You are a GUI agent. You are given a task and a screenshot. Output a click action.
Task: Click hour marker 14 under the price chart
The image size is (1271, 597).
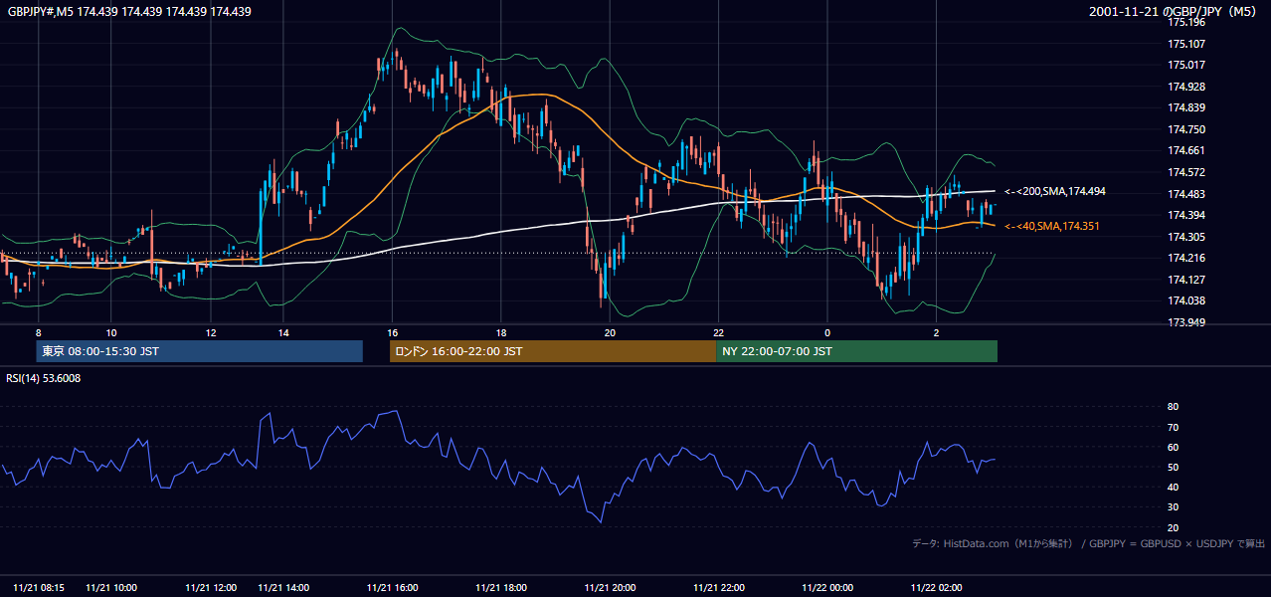283,332
